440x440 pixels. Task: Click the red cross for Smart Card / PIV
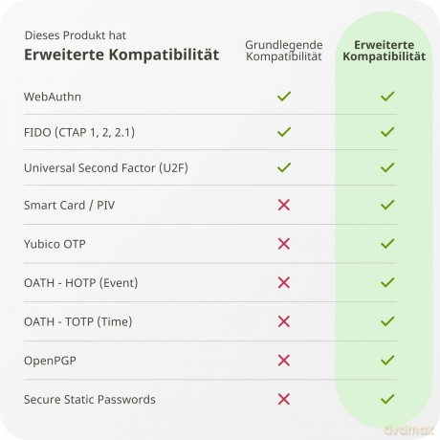[x=284, y=205]
